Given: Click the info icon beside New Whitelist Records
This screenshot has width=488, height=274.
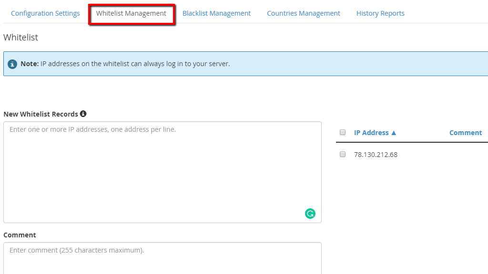Looking at the screenshot, I should pos(83,114).
